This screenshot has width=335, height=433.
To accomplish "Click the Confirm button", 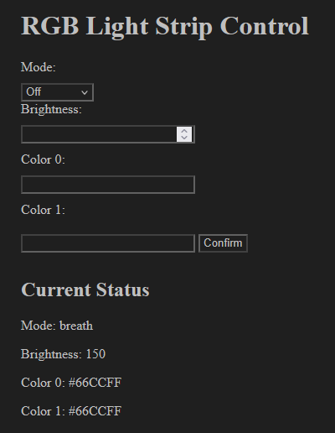I will 223,243.
